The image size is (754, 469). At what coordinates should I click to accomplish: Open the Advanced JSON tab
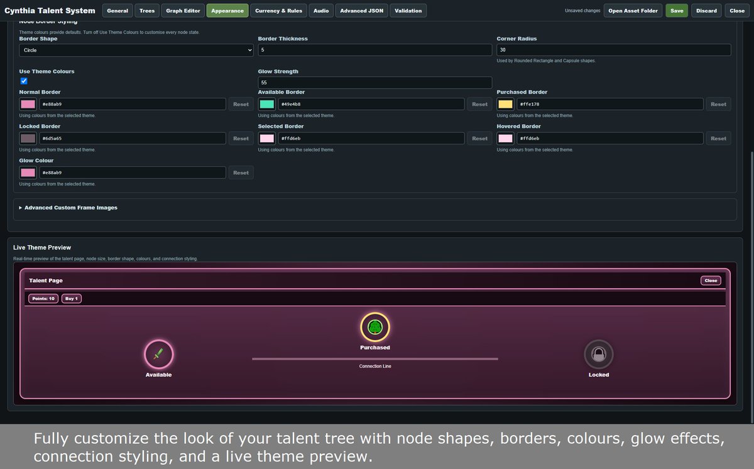[x=362, y=11]
